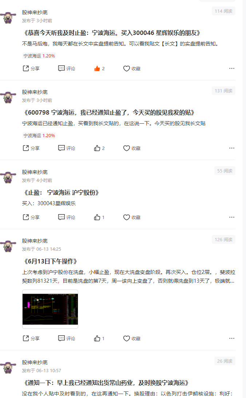Click the author avatar of the first post

[8, 17]
